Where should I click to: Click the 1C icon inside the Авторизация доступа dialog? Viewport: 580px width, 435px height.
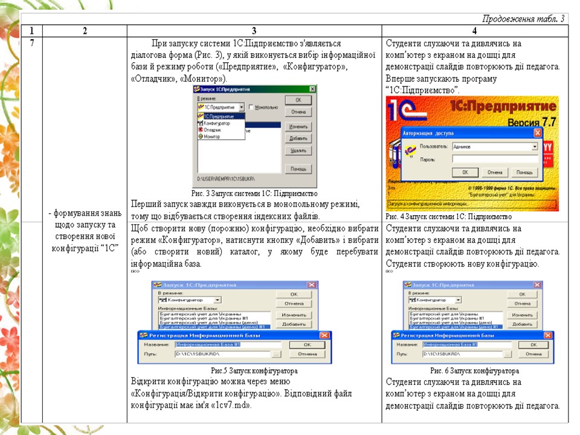click(410, 150)
